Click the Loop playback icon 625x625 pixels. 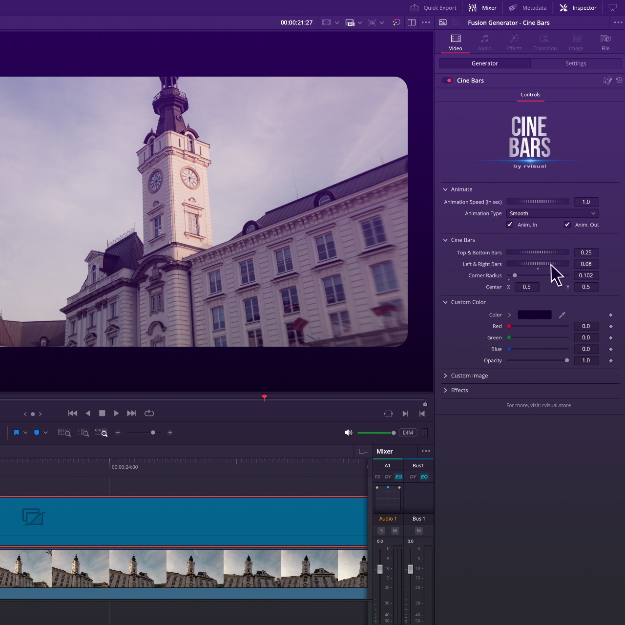(149, 413)
